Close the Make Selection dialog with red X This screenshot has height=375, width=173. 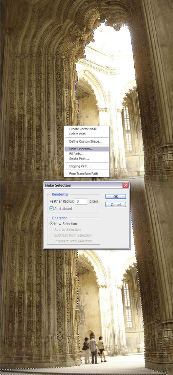126,185
